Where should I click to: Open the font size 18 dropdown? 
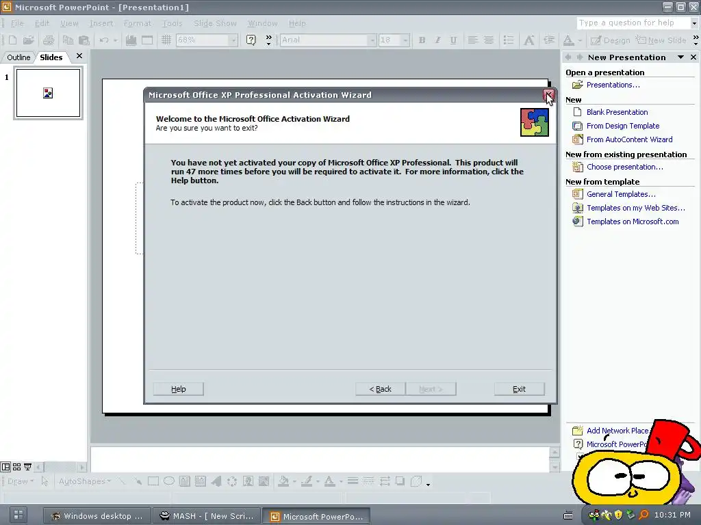point(405,40)
